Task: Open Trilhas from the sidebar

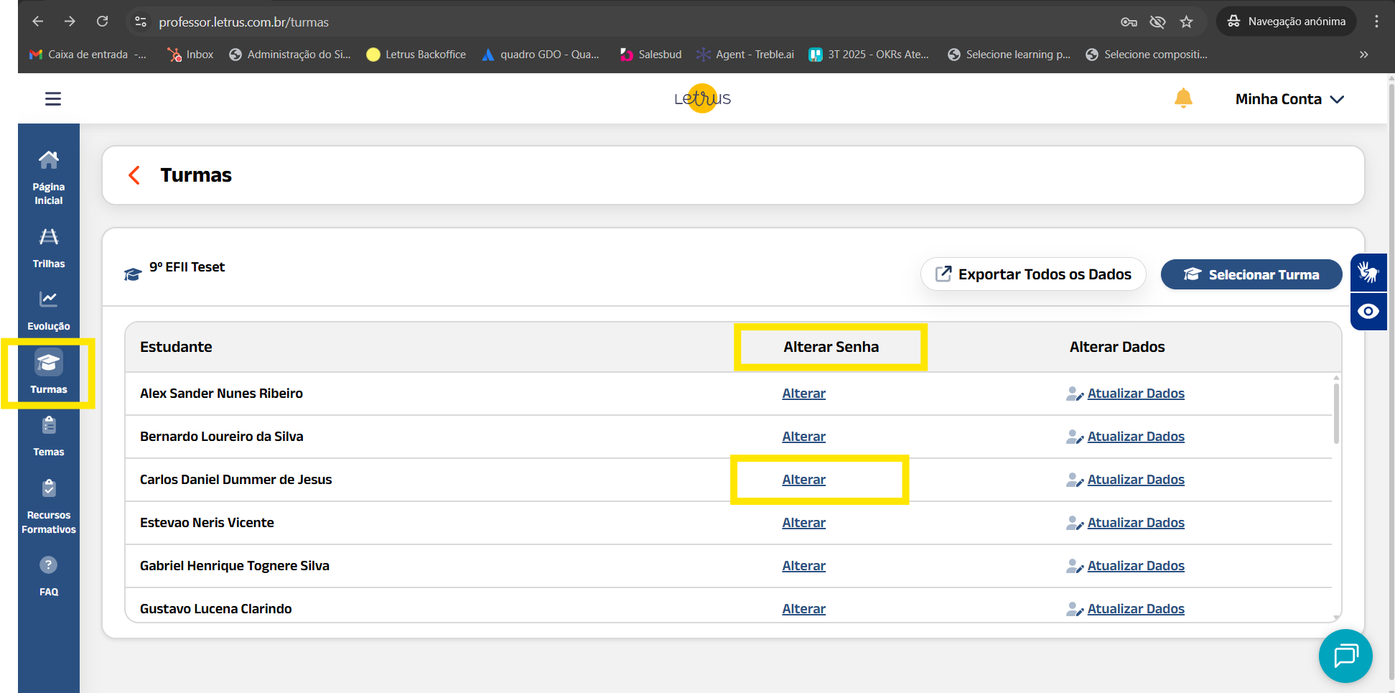Action: point(49,248)
